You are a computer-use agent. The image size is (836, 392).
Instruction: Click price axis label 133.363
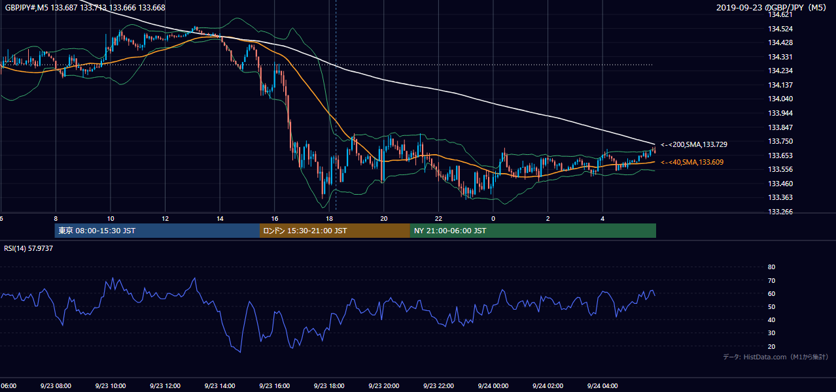click(x=780, y=197)
